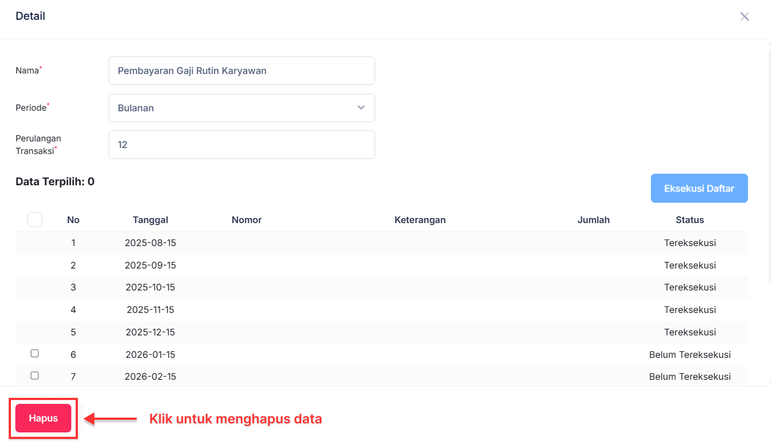Open the Periode dropdown showing Bulanan
The width and height of the screenshot is (771, 445).
click(241, 108)
